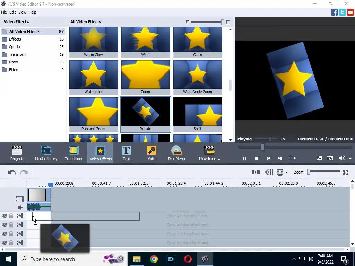The width and height of the screenshot is (355, 266).
Task: Select the Wide Angle Zoom effect
Action: tap(198, 77)
